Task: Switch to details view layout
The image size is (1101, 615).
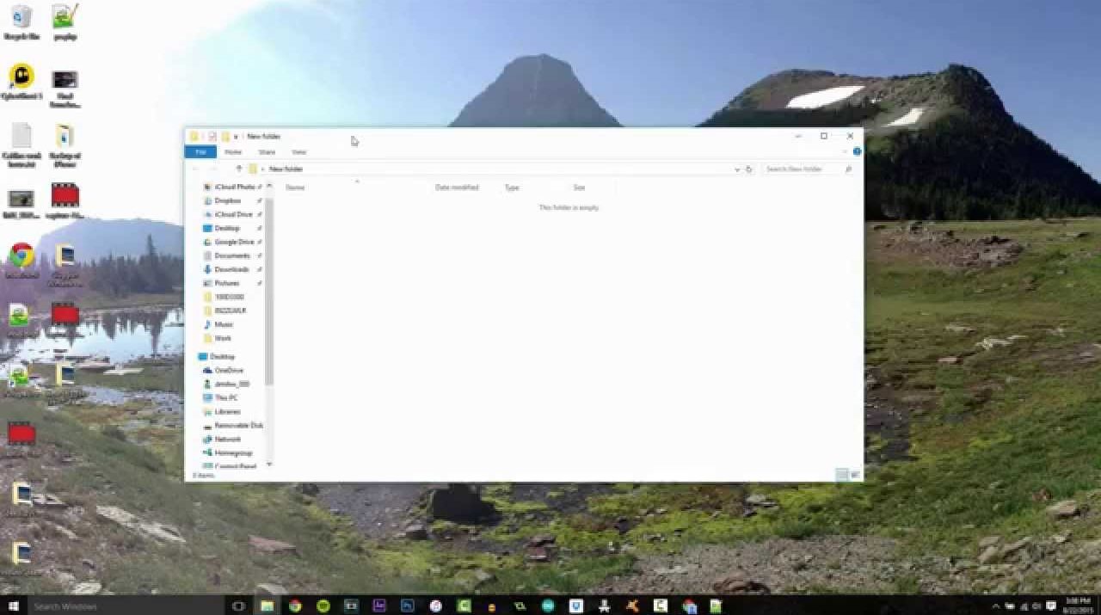Action: 842,475
